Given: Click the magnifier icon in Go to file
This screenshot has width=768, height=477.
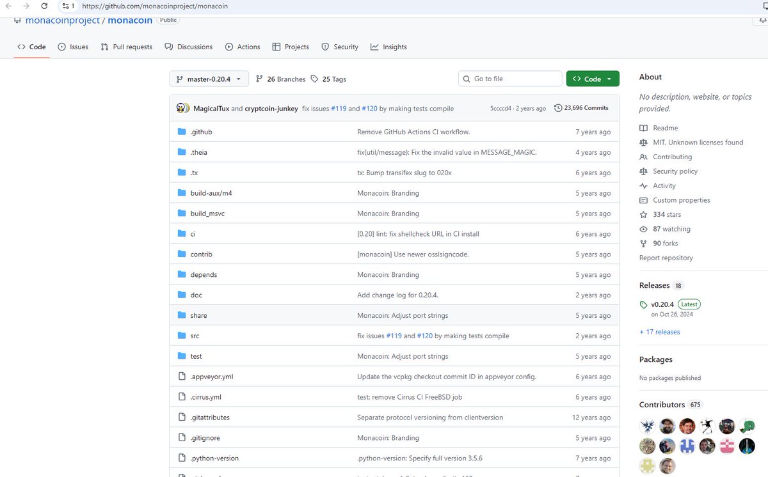Looking at the screenshot, I should coord(467,79).
